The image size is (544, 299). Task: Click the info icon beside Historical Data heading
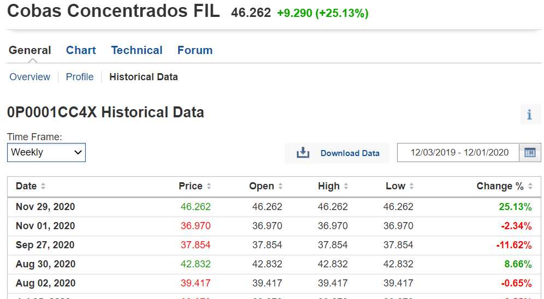(529, 115)
